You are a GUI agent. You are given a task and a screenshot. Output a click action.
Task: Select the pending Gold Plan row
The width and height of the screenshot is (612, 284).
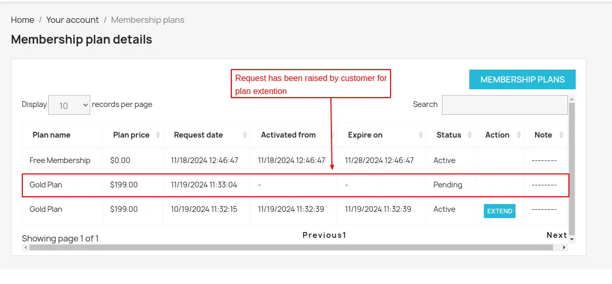point(295,185)
